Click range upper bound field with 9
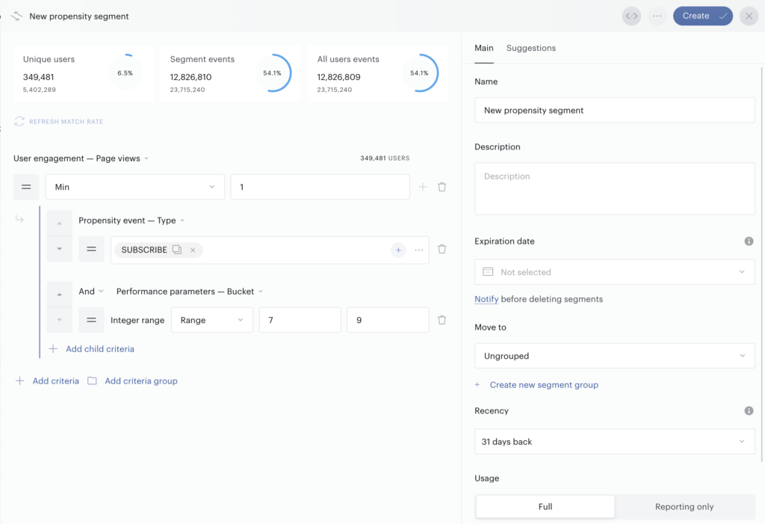765x524 pixels. point(388,320)
